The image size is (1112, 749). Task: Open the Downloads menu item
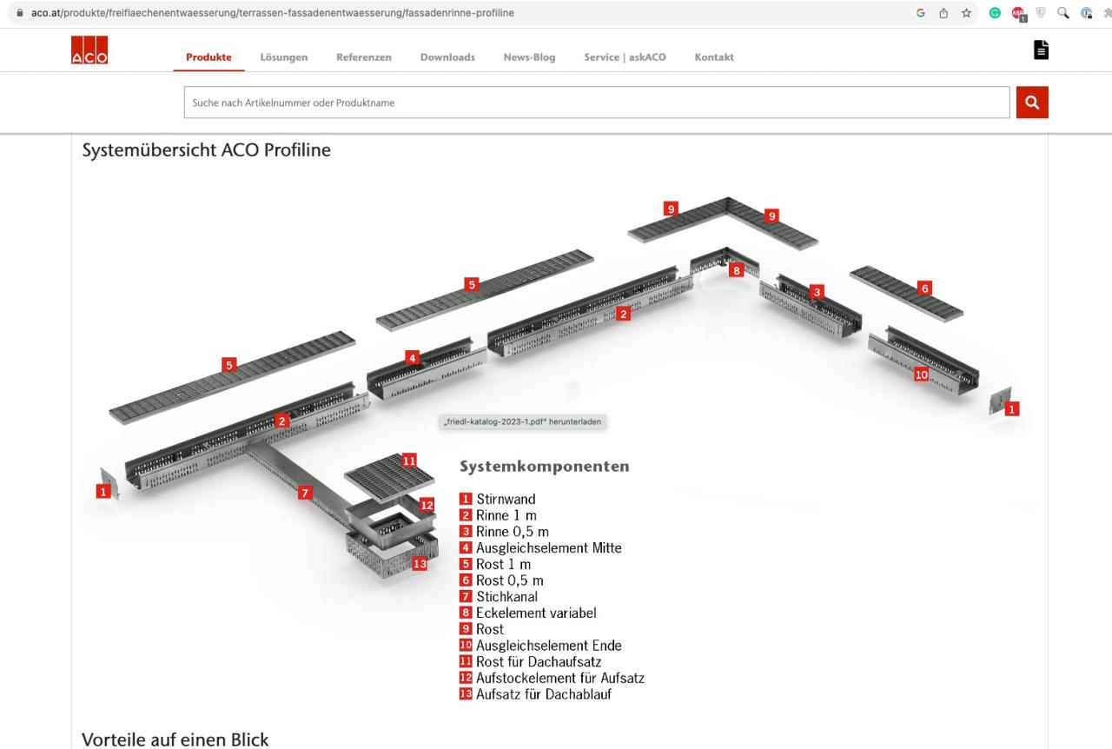pos(447,57)
